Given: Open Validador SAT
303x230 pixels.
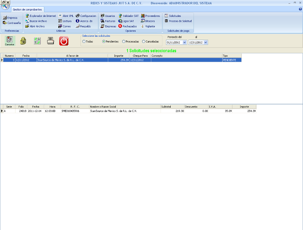Looking at the screenshot, I should coord(128,16).
